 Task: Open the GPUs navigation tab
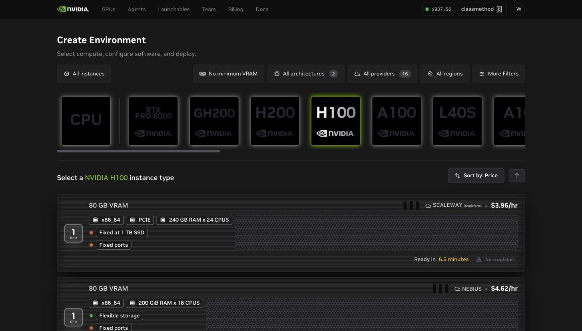click(108, 9)
